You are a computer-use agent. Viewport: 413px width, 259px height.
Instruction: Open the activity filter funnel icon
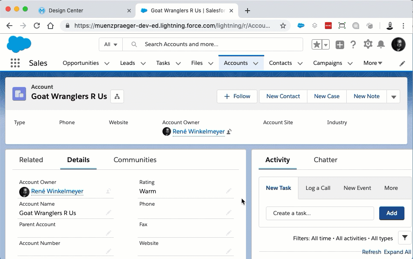tap(405, 238)
